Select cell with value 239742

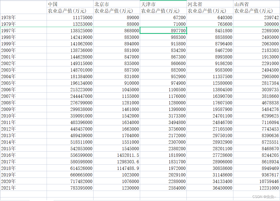point(257,17)
